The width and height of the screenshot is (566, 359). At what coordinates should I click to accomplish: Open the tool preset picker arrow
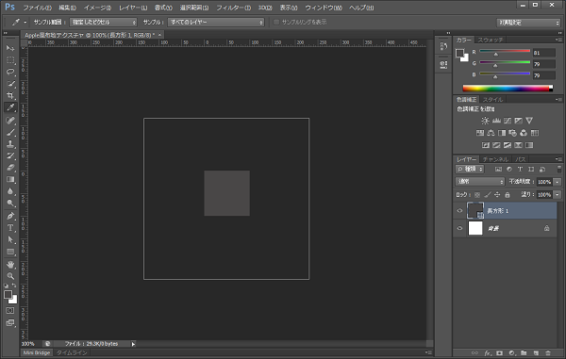tap(25, 23)
